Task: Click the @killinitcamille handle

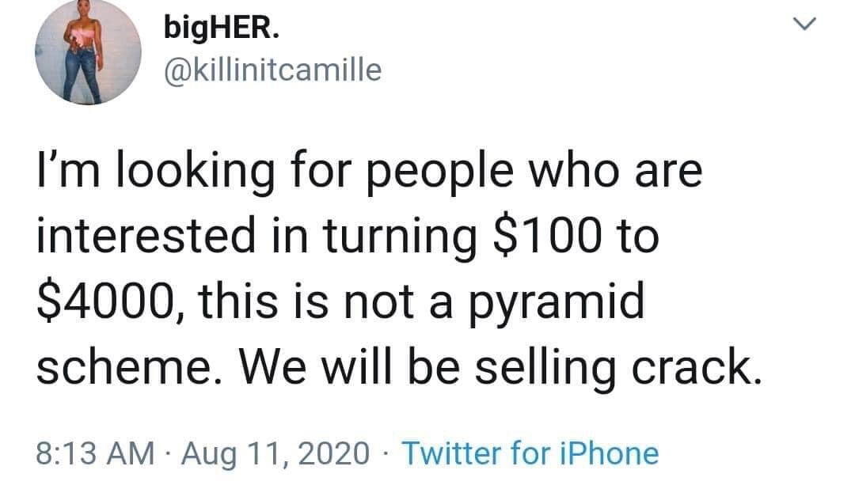Action: (272, 71)
